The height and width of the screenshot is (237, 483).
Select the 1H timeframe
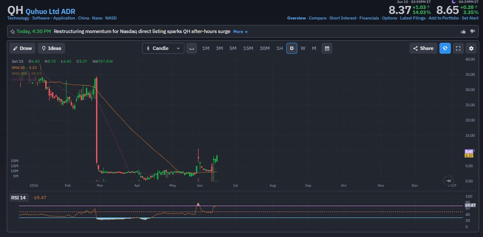coord(280,48)
